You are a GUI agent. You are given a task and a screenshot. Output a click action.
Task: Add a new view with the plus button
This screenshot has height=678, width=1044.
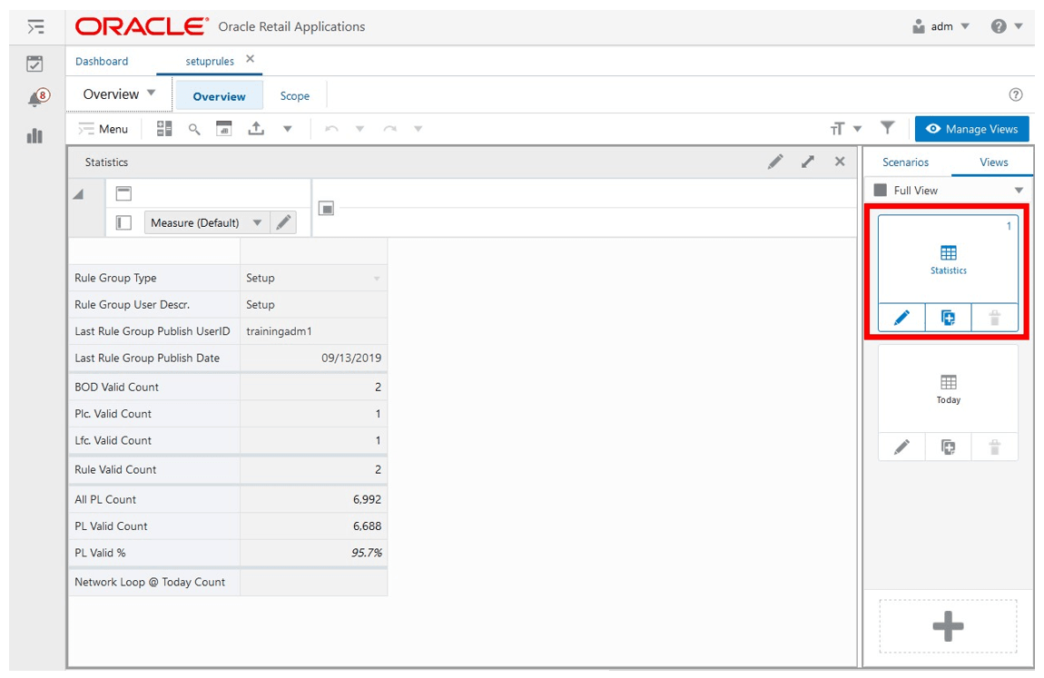[x=947, y=625]
